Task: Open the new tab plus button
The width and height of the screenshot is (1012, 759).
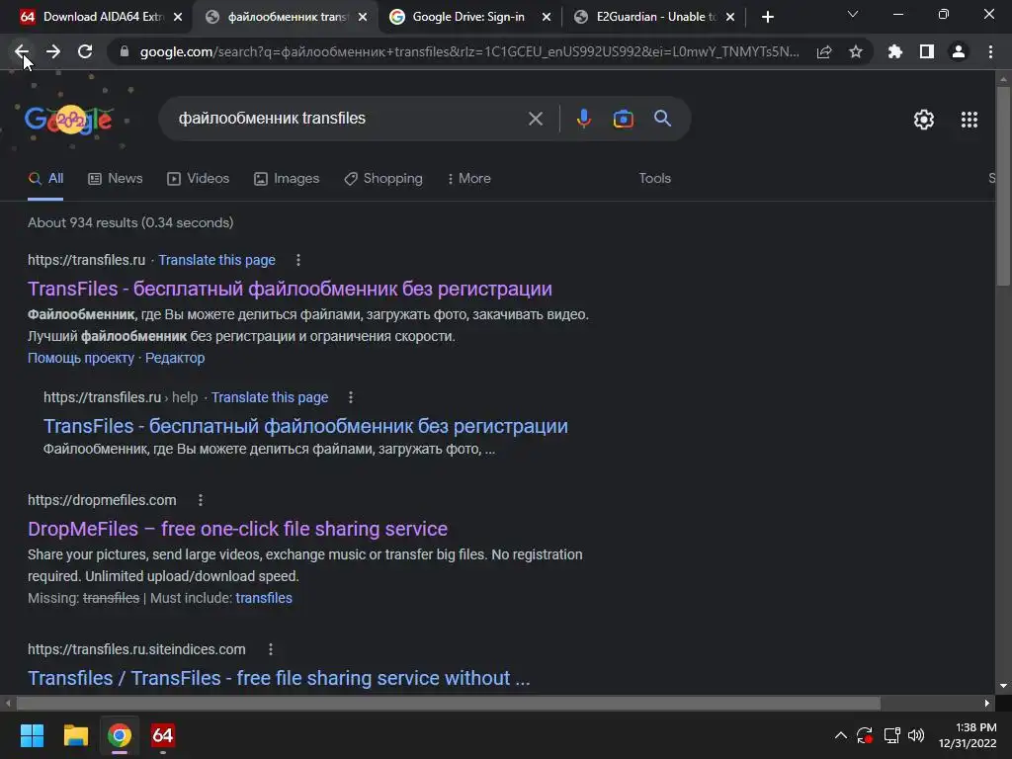Action: point(767,17)
